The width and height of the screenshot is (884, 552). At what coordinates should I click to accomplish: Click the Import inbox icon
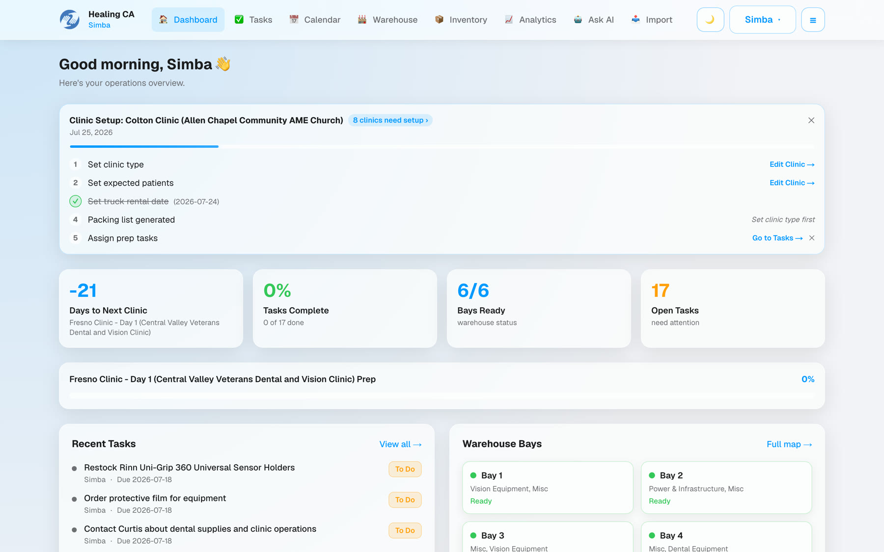pos(635,20)
